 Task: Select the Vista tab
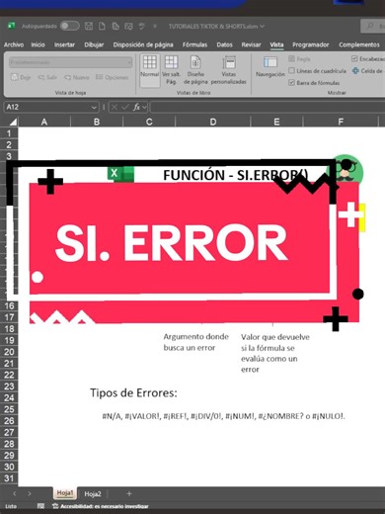coord(276,44)
